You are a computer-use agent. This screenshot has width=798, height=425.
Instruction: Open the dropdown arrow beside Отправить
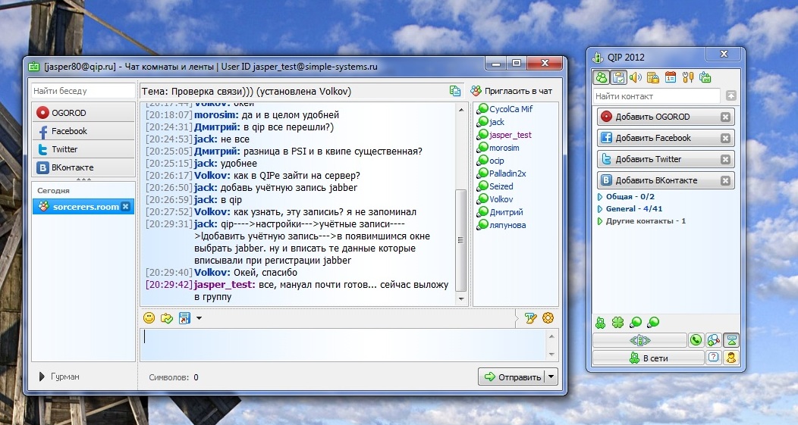551,377
